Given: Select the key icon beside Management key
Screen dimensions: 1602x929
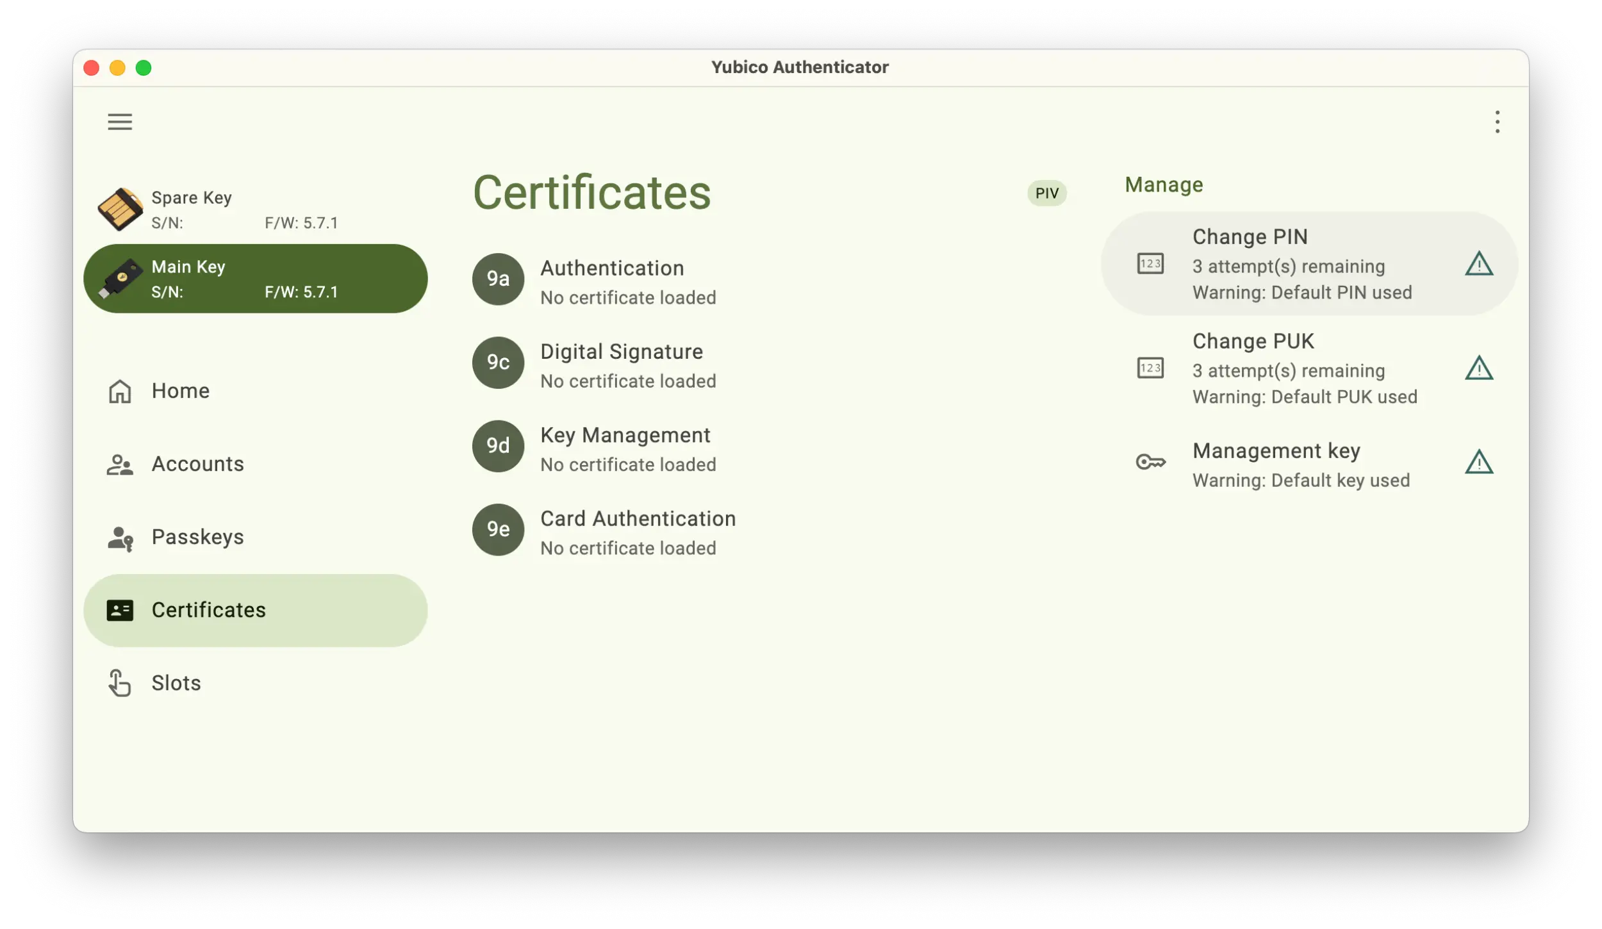Looking at the screenshot, I should click(1152, 462).
